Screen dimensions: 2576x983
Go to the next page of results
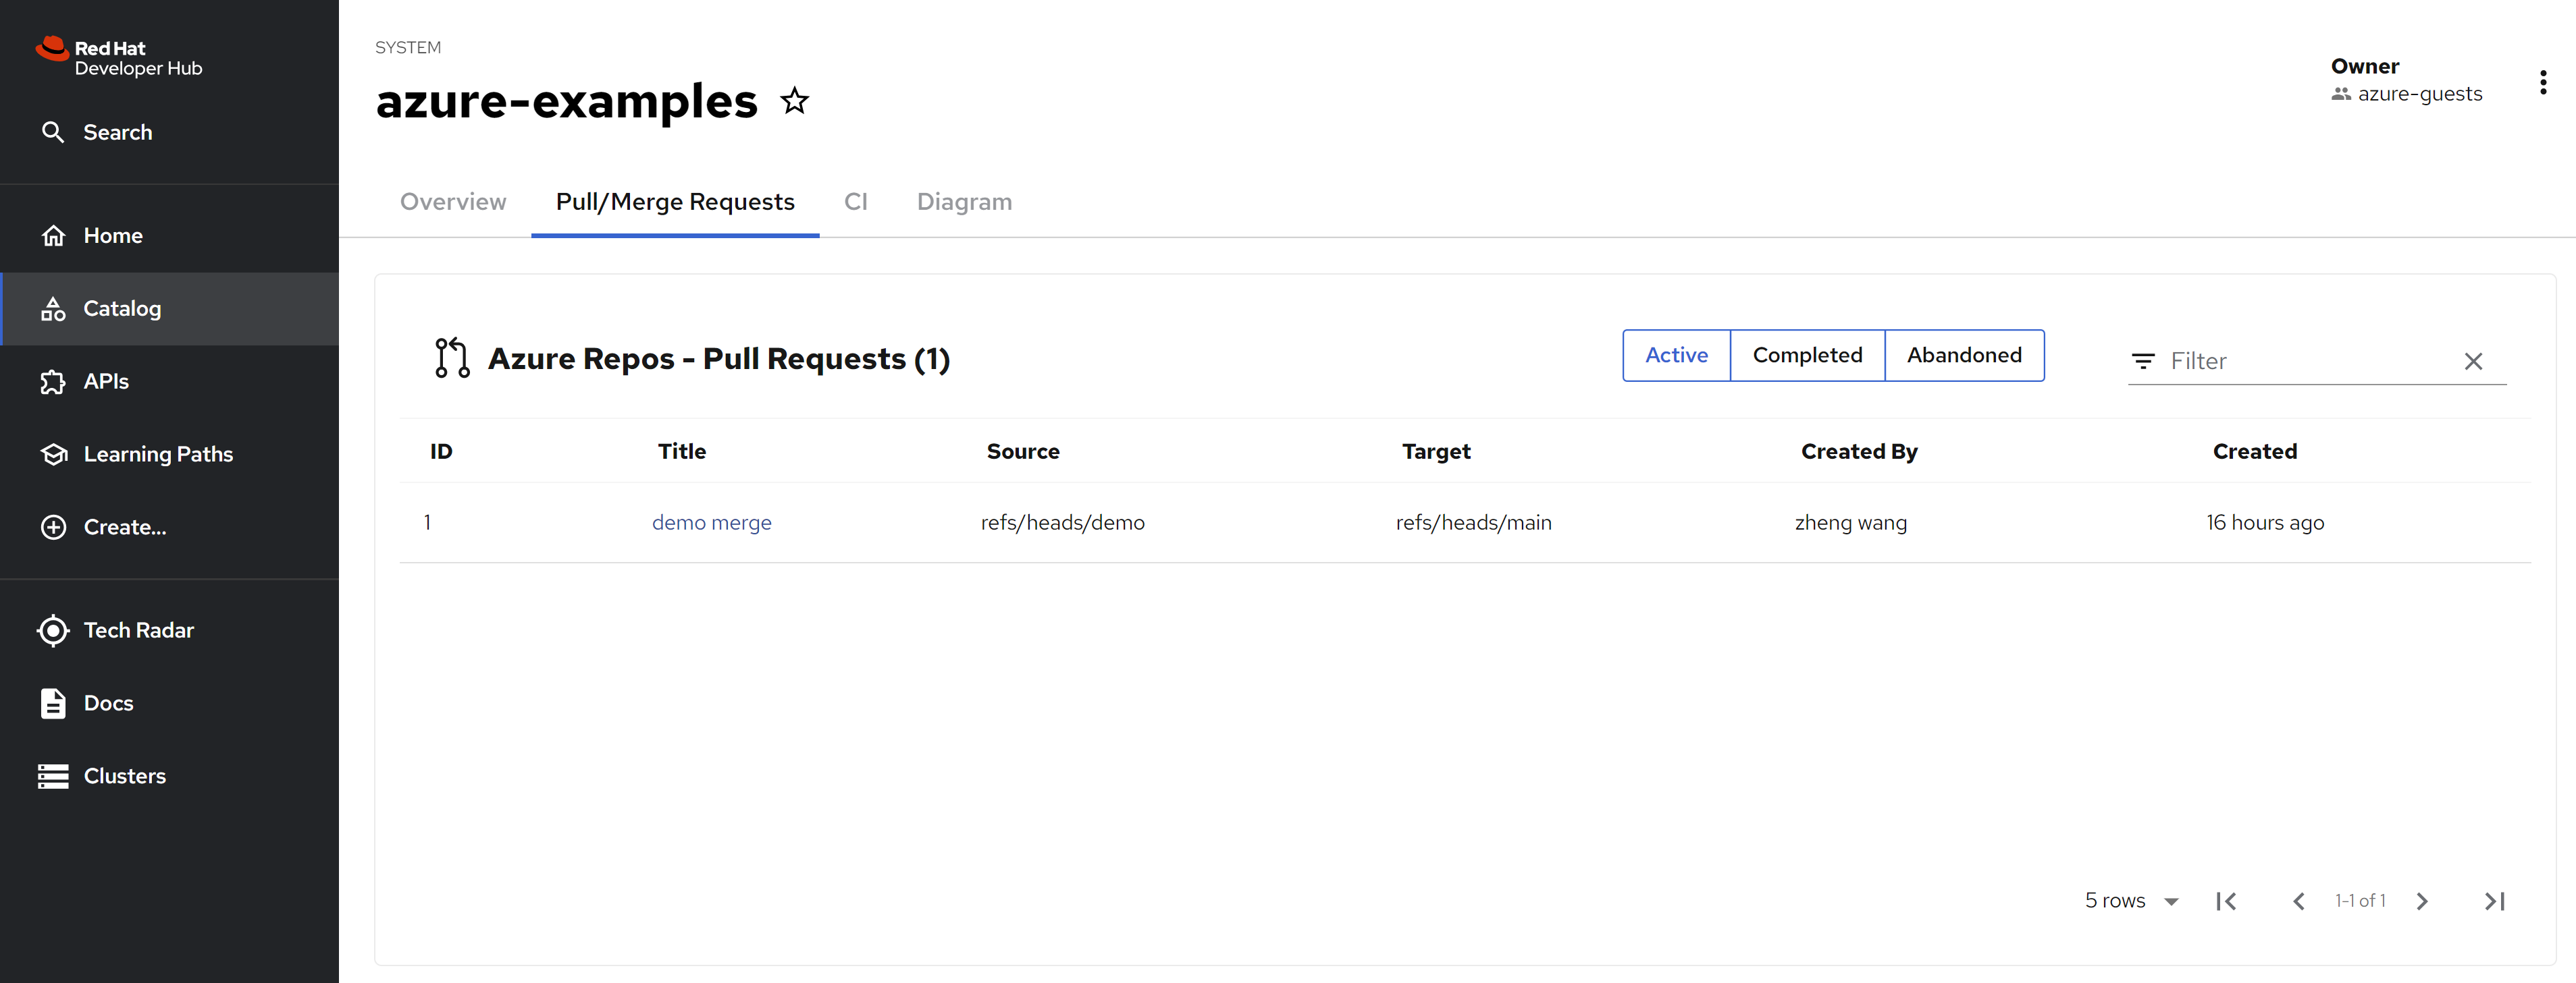point(2422,901)
